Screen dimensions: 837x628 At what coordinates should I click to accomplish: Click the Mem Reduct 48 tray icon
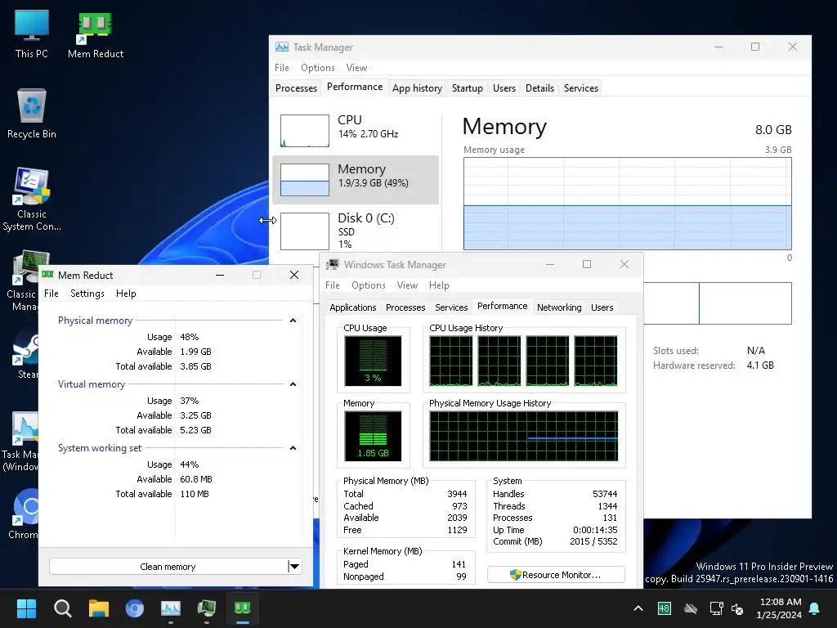pos(664,608)
